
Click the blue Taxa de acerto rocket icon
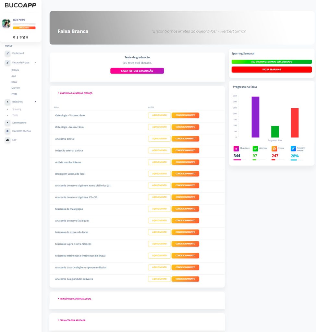[x=293, y=149]
